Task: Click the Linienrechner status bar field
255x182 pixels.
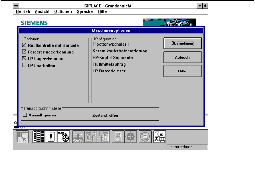Action: coord(187,147)
